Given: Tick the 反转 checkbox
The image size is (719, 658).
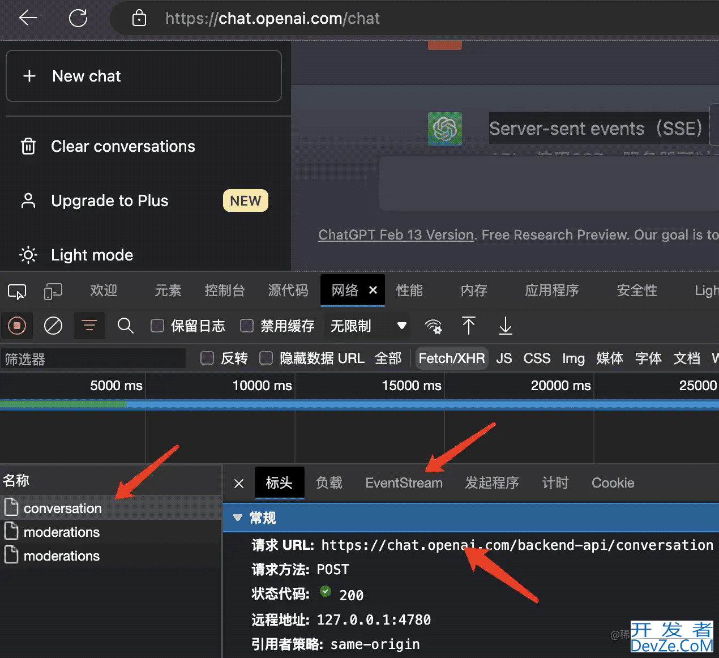Looking at the screenshot, I should coord(207,358).
